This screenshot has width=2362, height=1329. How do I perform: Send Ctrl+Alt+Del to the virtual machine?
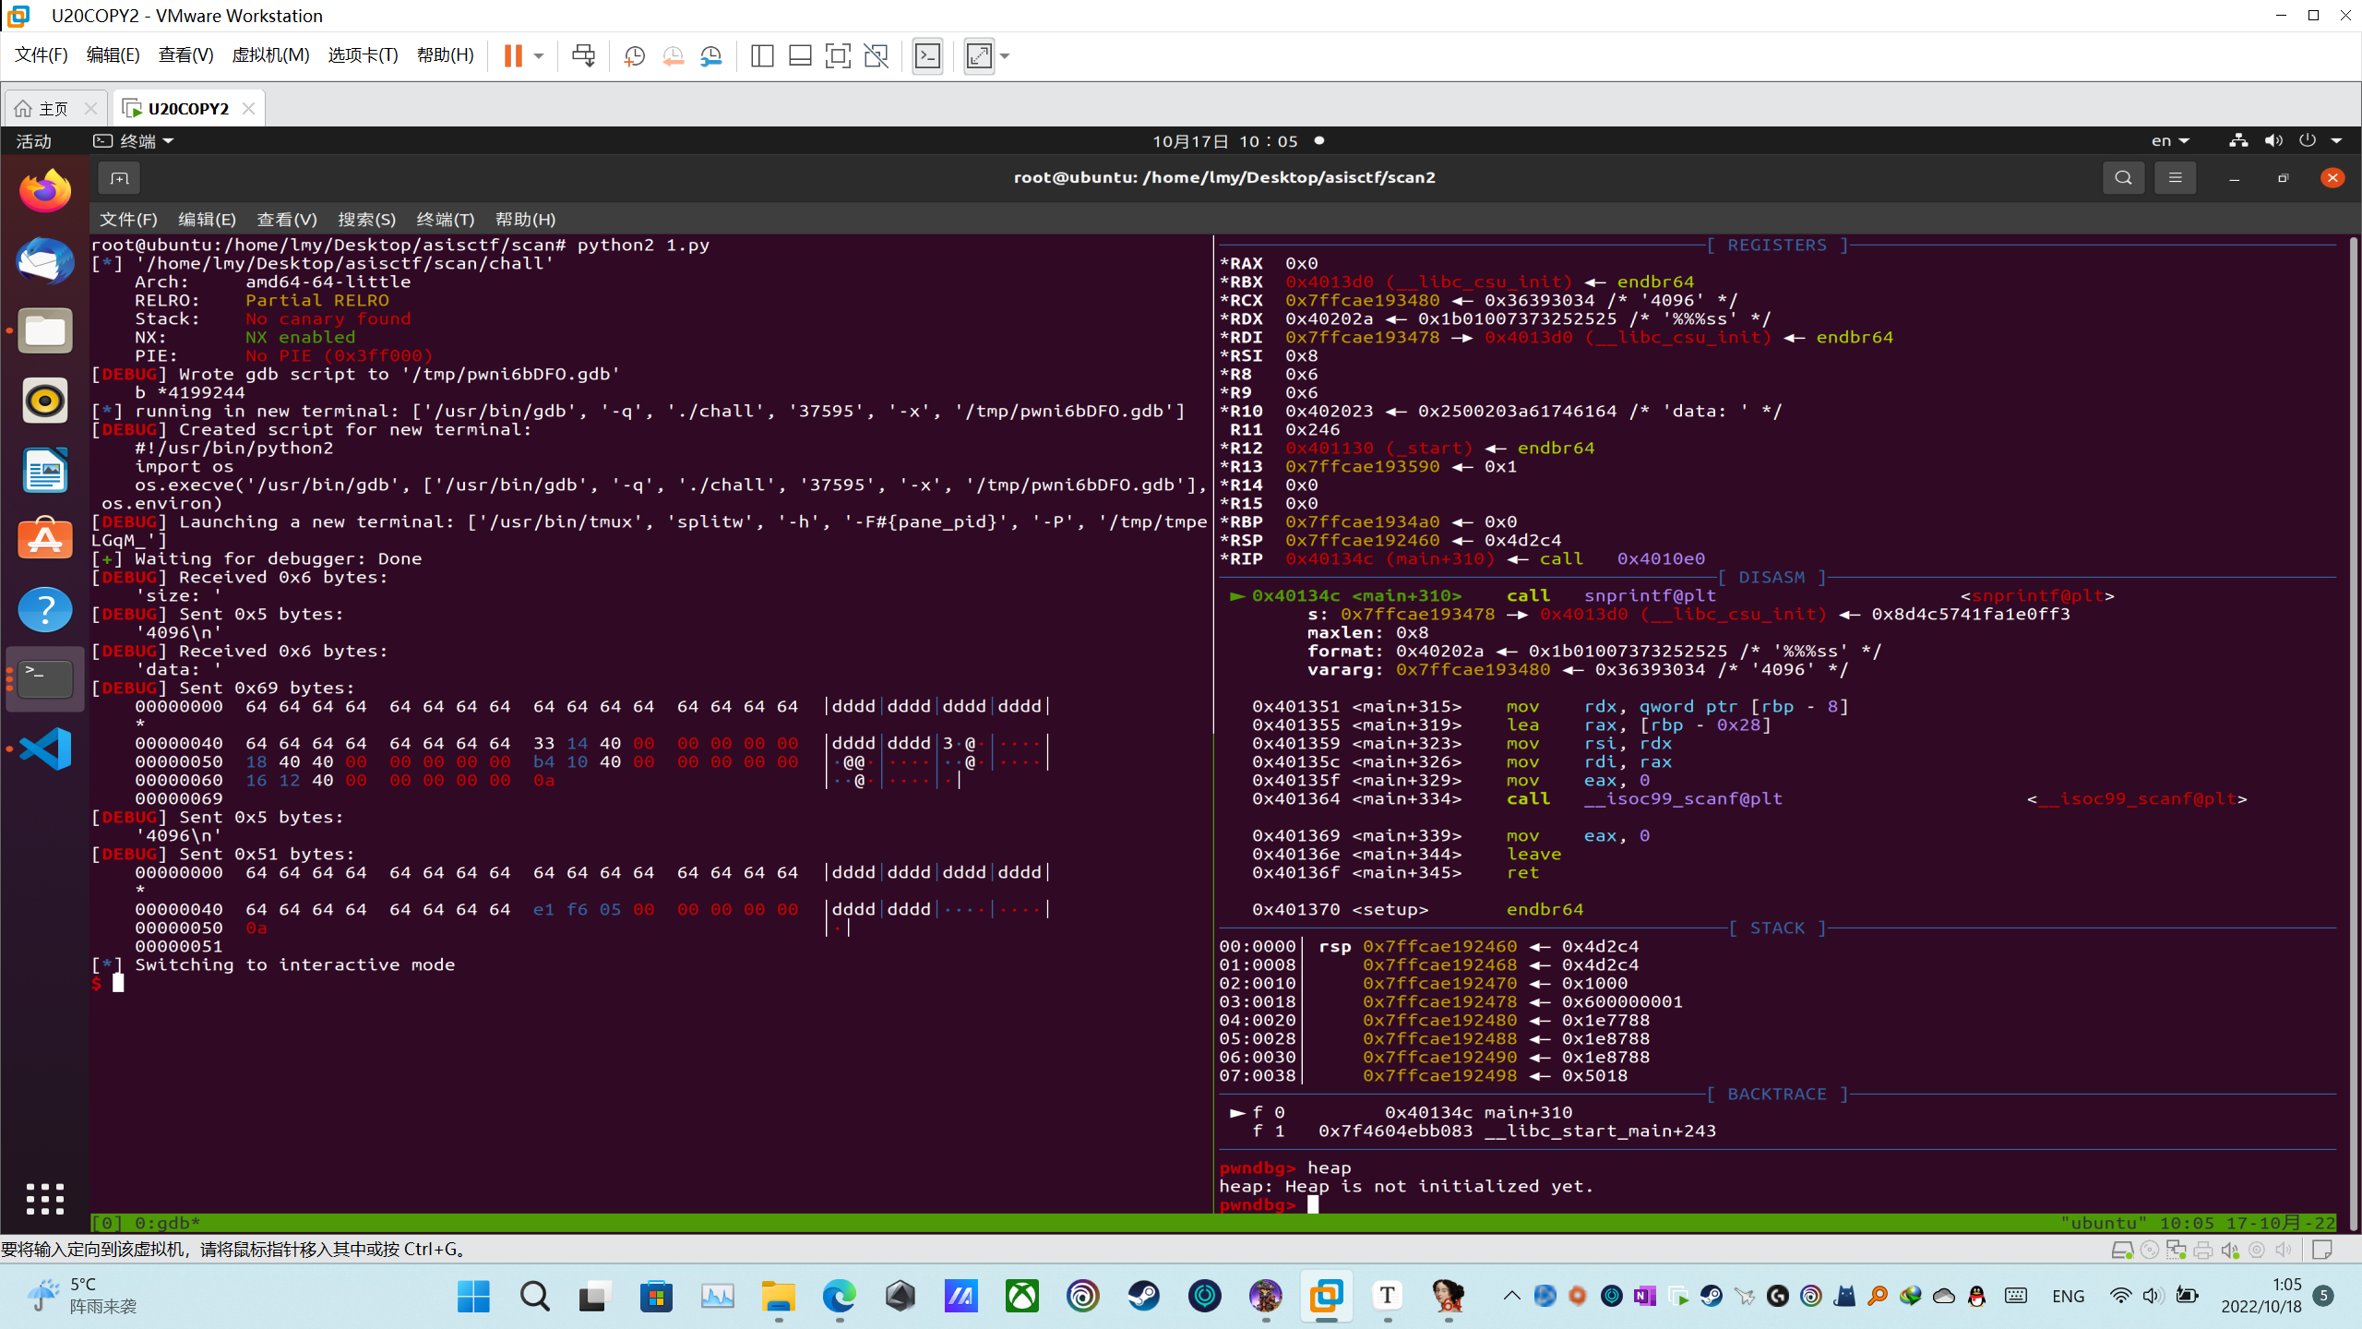coord(583,55)
